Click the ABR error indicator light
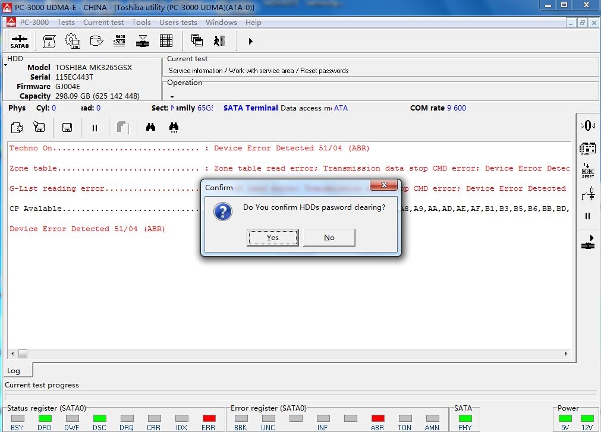Viewport: 601px width, 432px height. 377,418
